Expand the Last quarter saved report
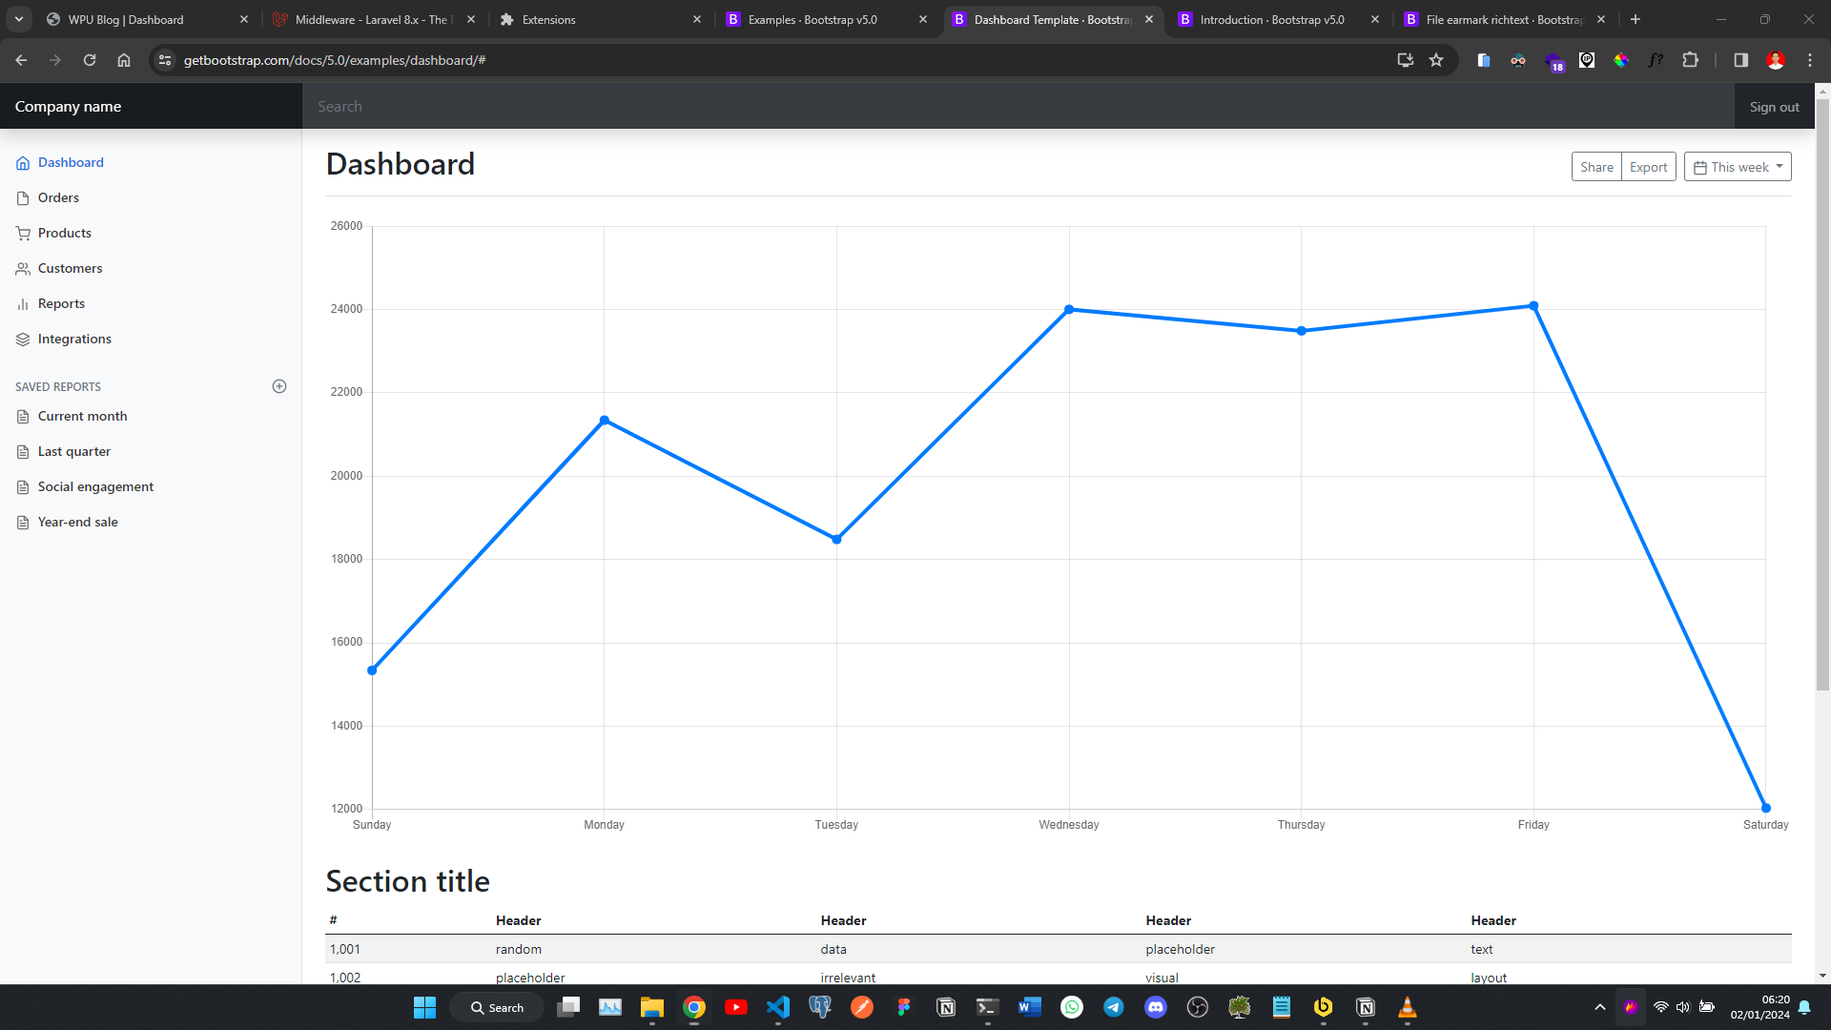The image size is (1831, 1030). (x=72, y=450)
